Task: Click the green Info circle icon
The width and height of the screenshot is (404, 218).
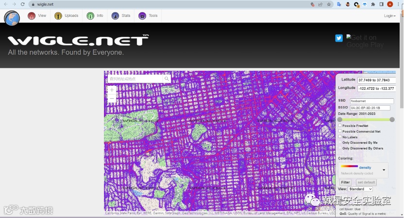Action: 90,16
